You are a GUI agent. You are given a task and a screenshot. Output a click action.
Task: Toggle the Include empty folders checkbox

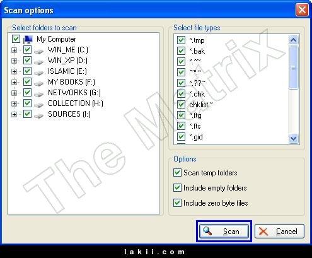[x=177, y=187]
